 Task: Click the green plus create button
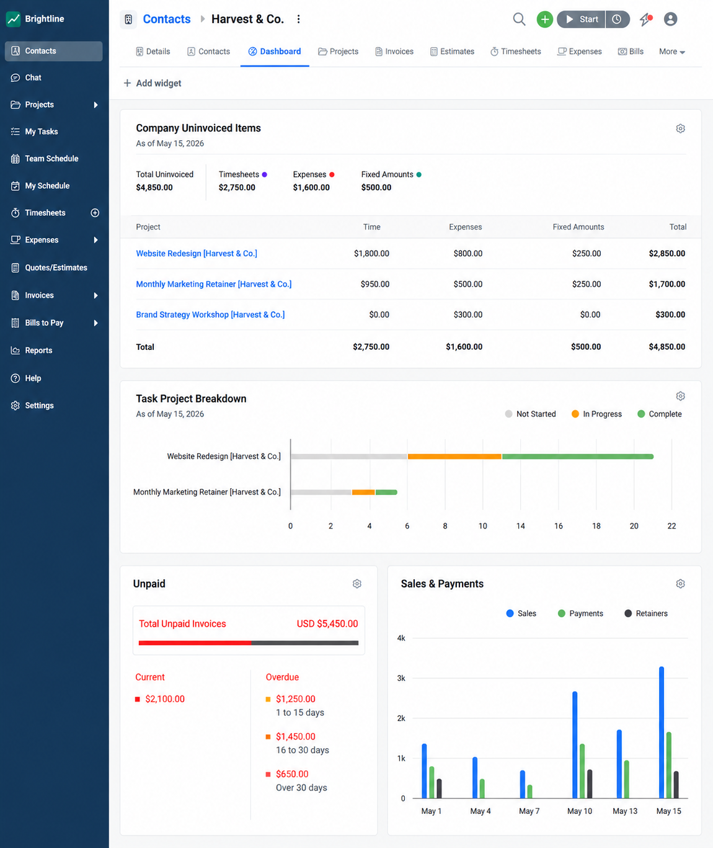(544, 19)
